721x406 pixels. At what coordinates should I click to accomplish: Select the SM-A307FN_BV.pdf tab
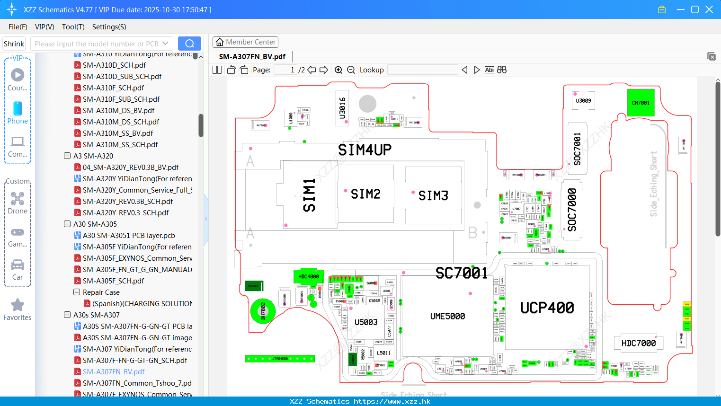[x=252, y=56]
